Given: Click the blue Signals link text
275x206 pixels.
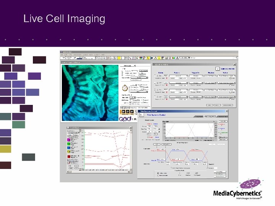Looking at the screenshot, I should point(228,69).
